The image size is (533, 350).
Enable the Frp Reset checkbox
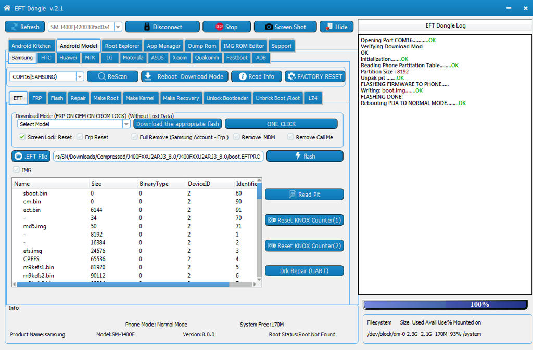tap(80, 137)
